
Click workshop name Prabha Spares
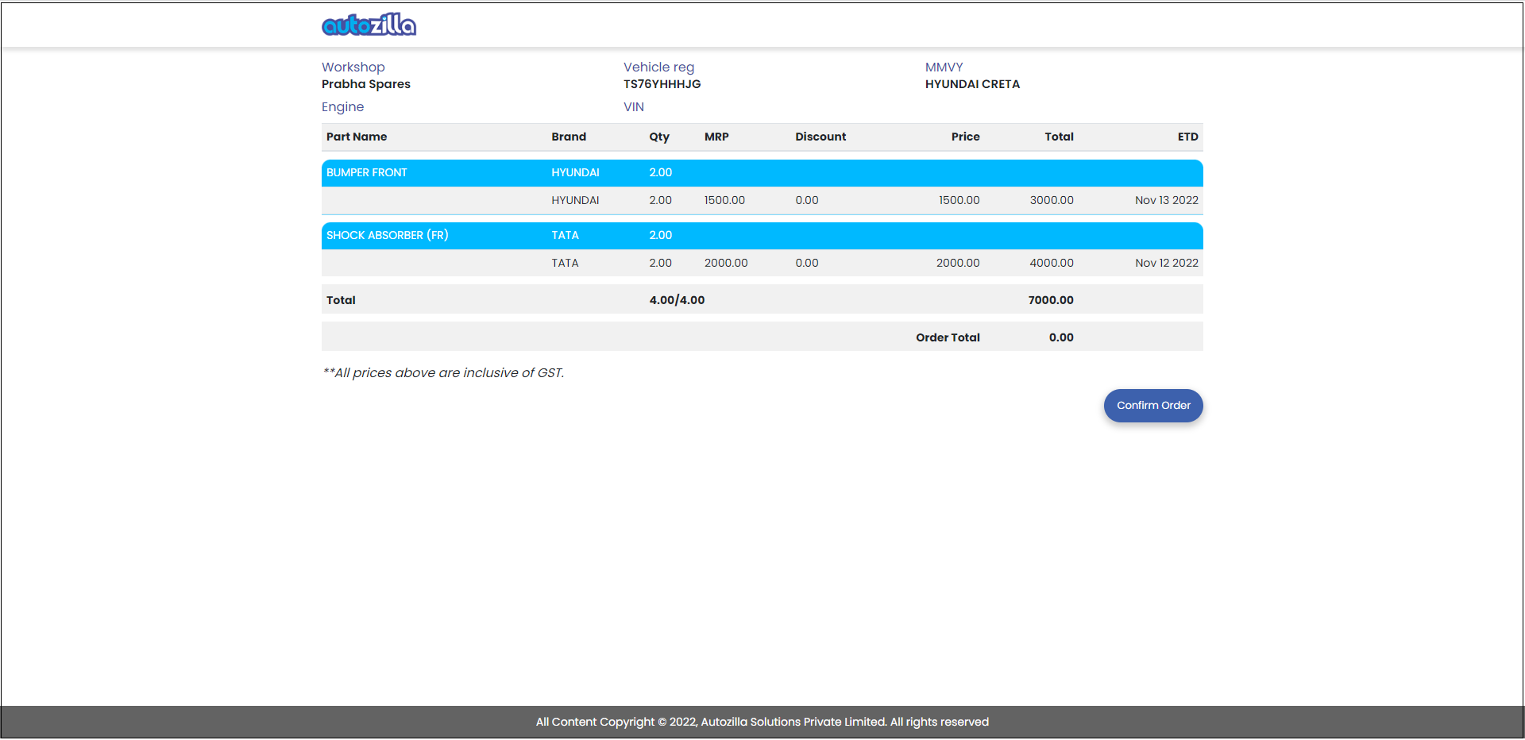click(x=366, y=84)
